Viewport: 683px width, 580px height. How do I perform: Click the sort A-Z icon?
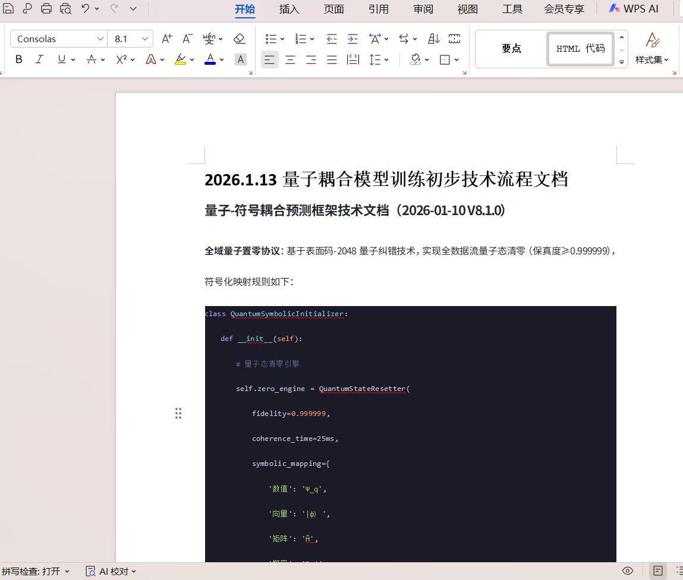click(433, 39)
